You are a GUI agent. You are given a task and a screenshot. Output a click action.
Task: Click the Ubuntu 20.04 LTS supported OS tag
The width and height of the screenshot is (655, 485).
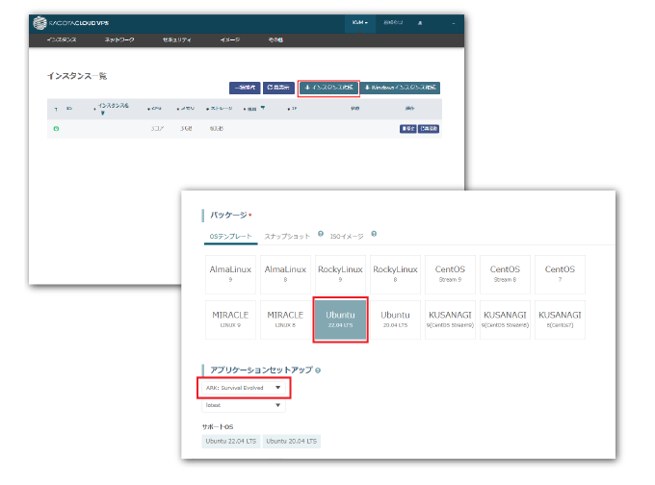click(x=293, y=441)
